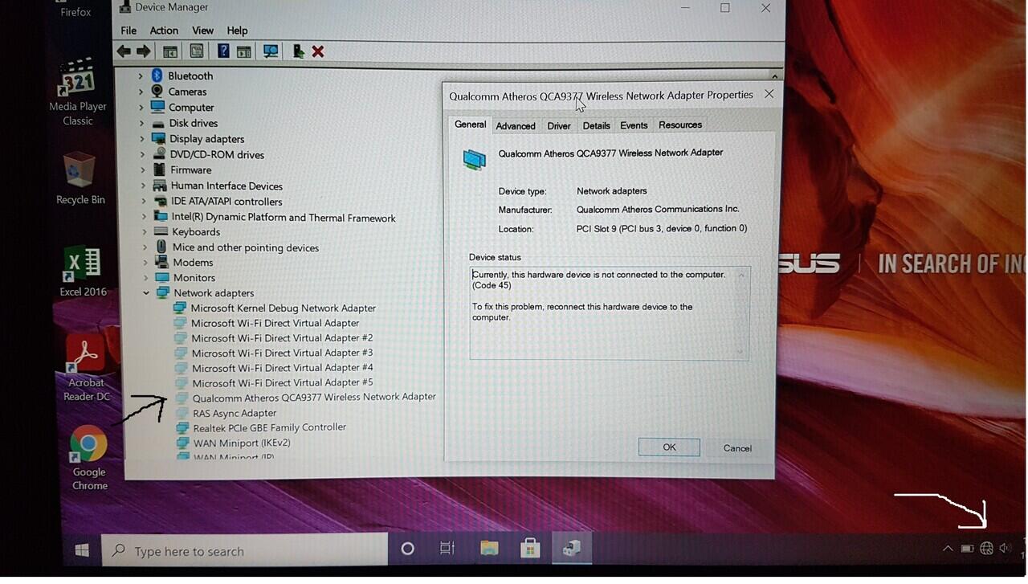Select WAN Miniport (IKEv2)
Image resolution: width=1028 pixels, height=584 pixels.
point(242,443)
